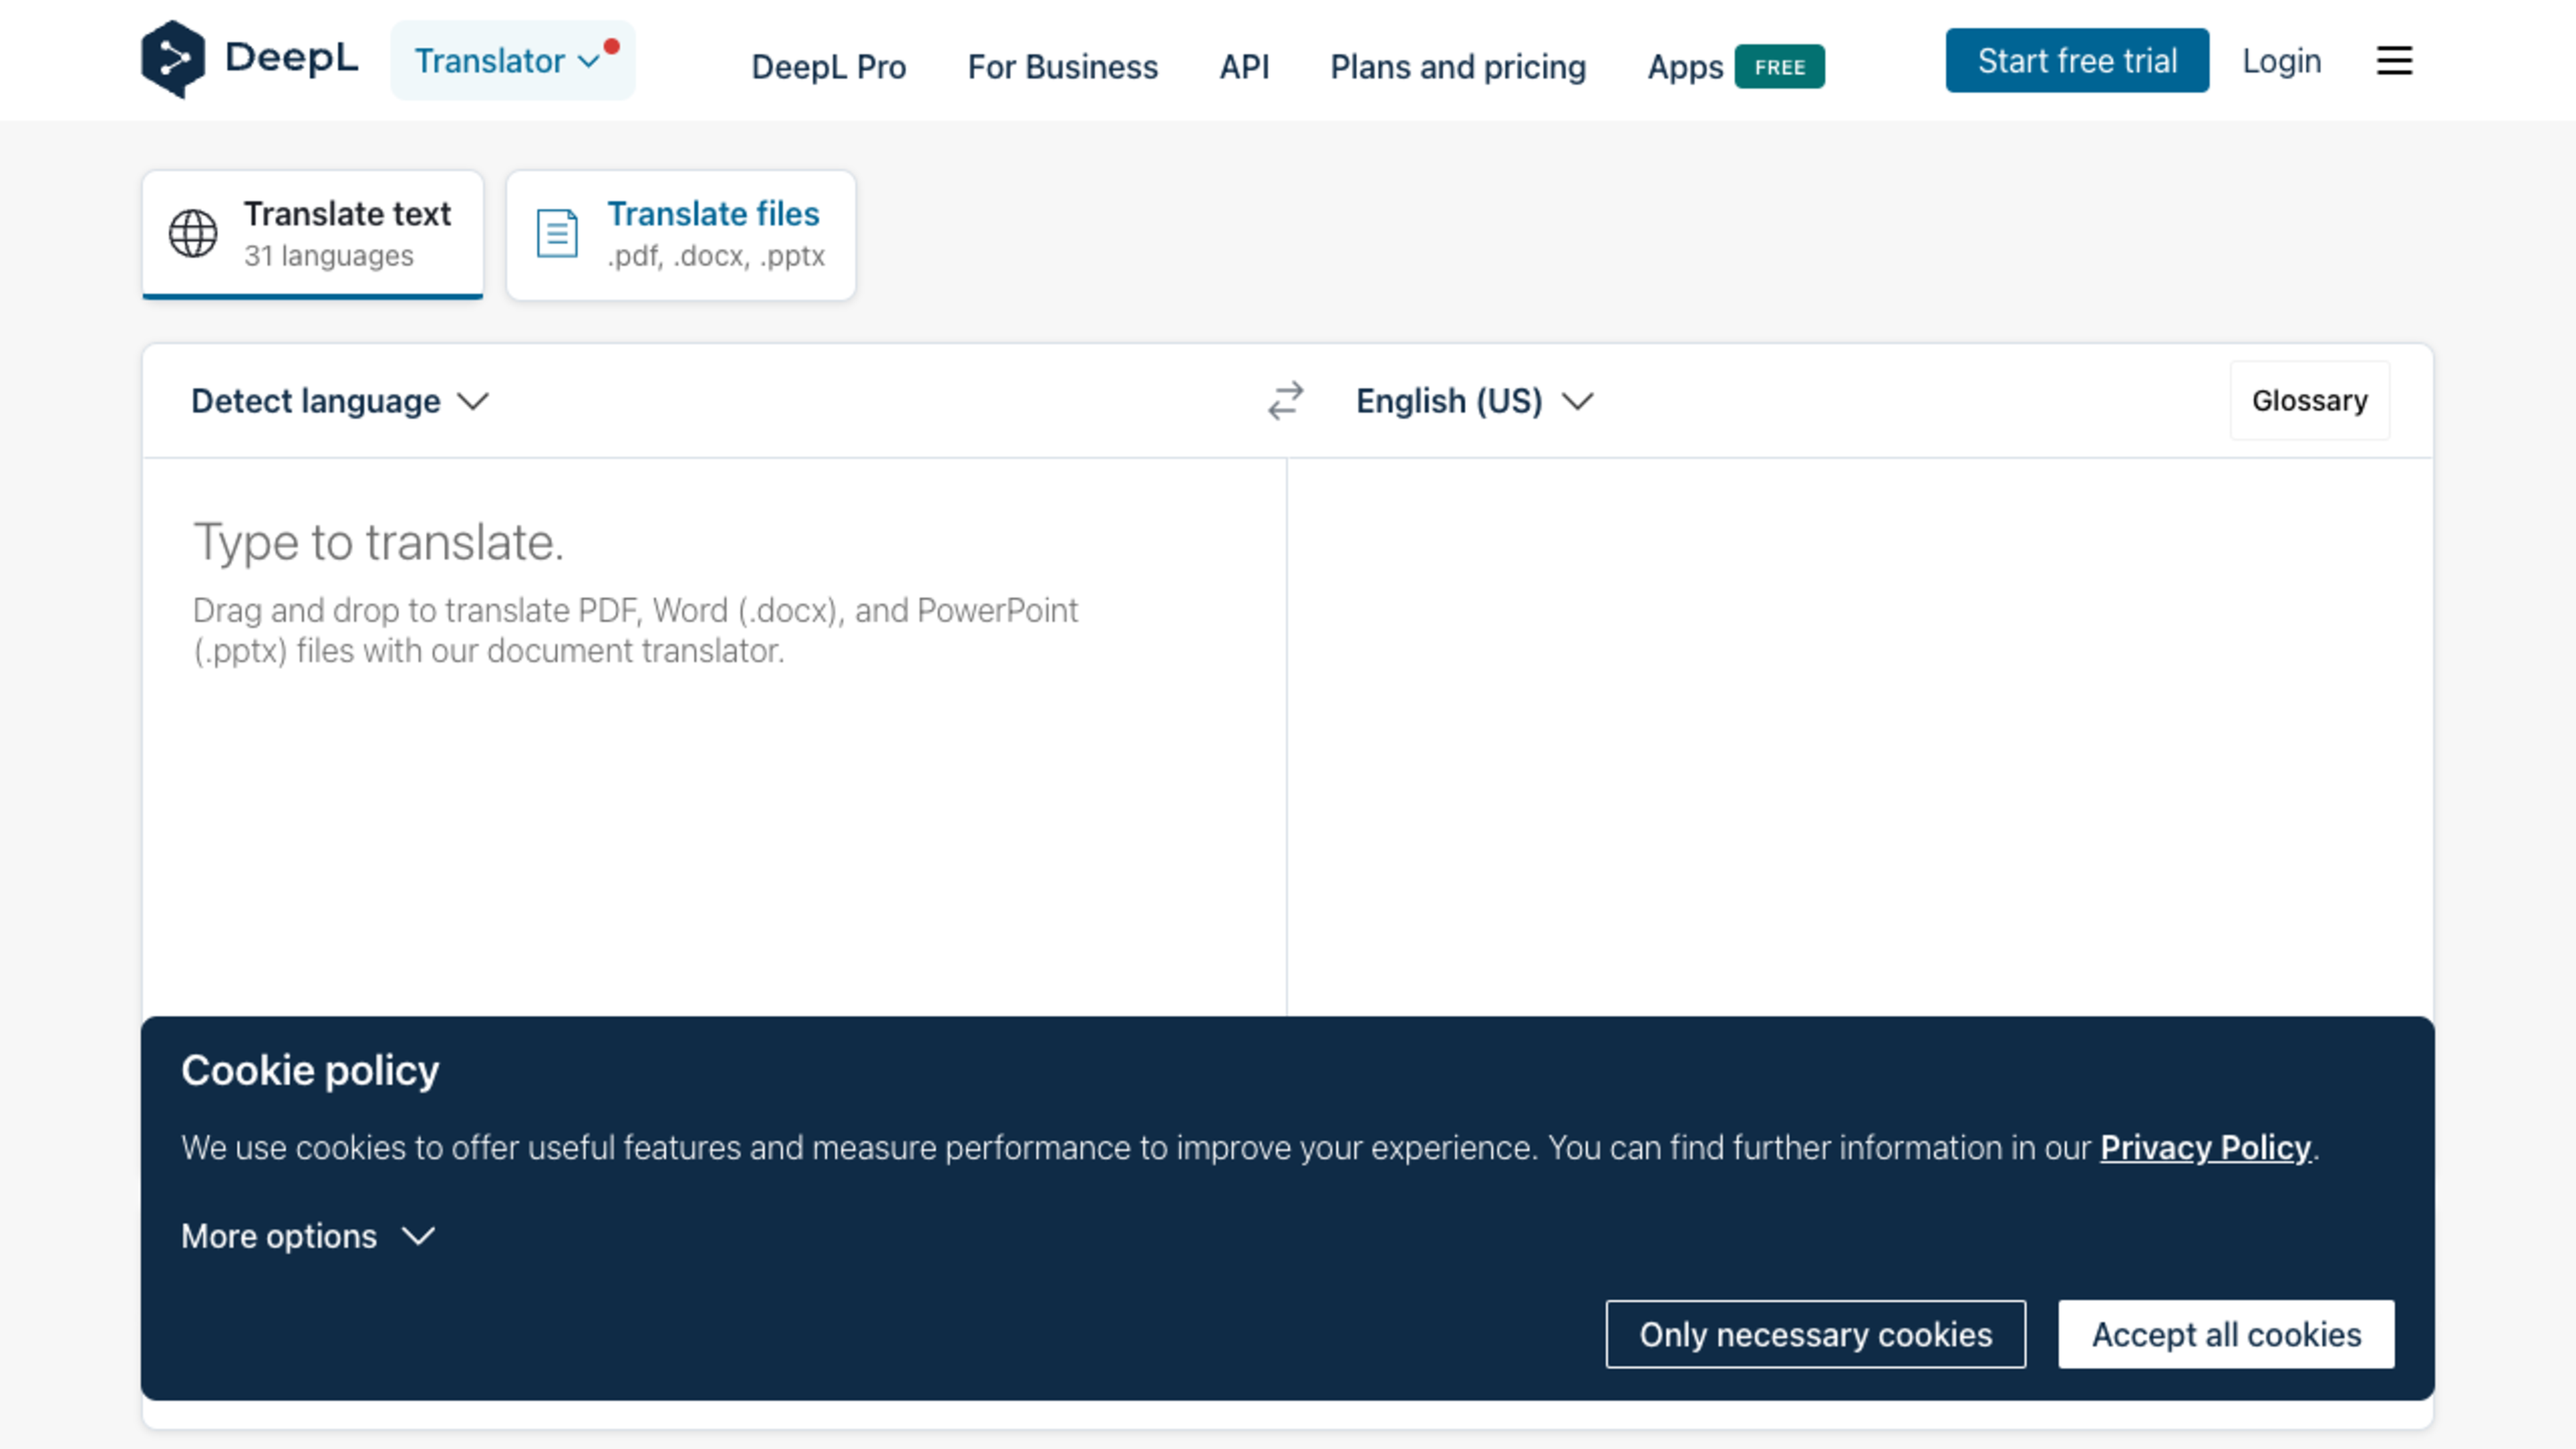Viewport: 2576px width, 1449px height.
Task: Click the green FREE badge beside Apps
Action: pyautogui.click(x=1779, y=67)
